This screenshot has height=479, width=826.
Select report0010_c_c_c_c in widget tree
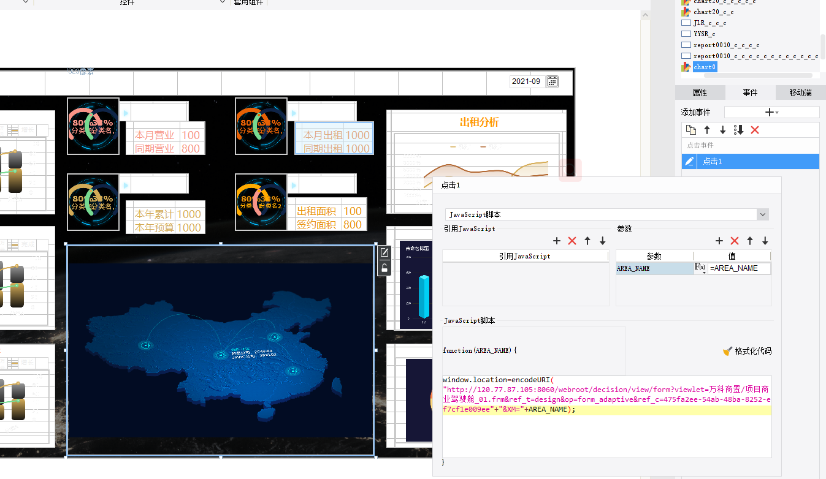click(x=727, y=45)
